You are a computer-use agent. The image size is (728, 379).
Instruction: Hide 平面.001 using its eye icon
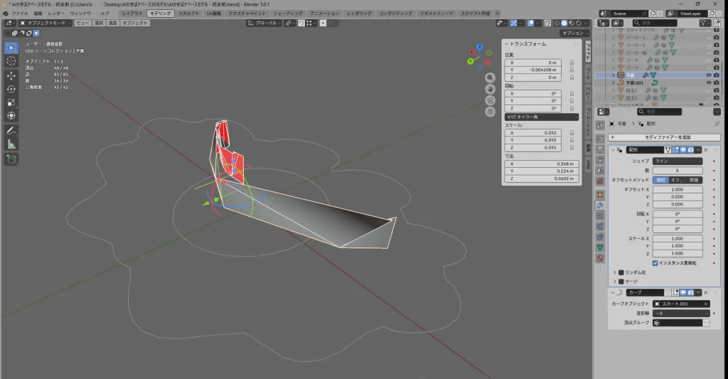pyautogui.click(x=708, y=82)
